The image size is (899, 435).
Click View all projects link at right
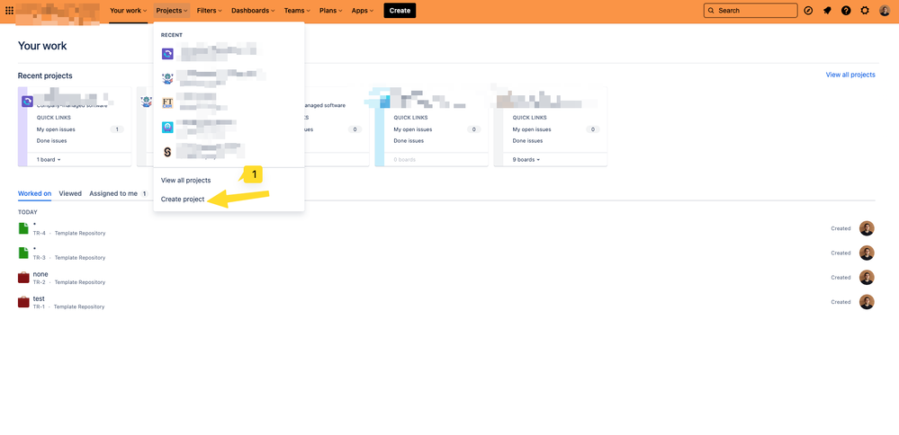coord(850,75)
